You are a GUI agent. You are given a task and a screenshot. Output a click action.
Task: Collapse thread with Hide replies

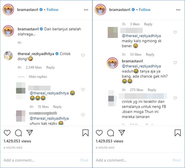pos(38,77)
